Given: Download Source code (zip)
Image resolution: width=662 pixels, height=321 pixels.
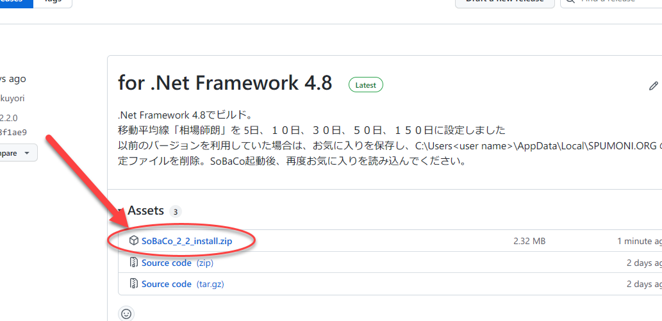Looking at the screenshot, I should 178,263.
